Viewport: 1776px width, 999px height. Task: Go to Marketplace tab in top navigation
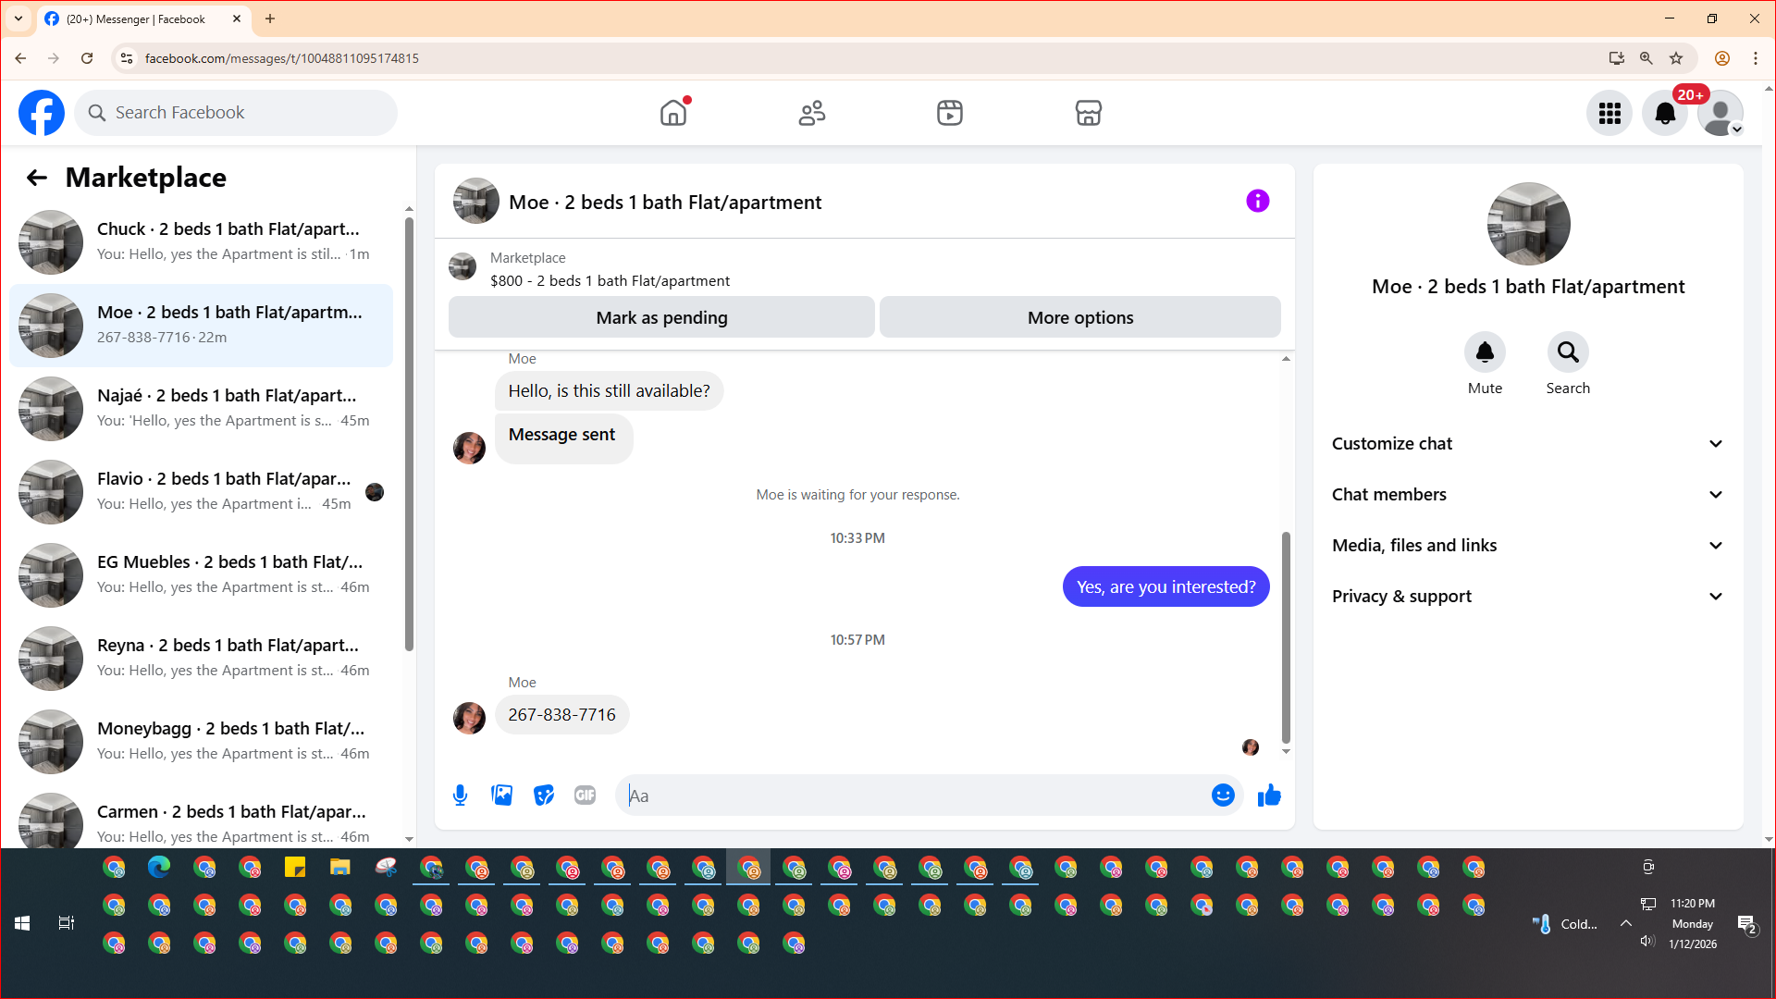1088,113
